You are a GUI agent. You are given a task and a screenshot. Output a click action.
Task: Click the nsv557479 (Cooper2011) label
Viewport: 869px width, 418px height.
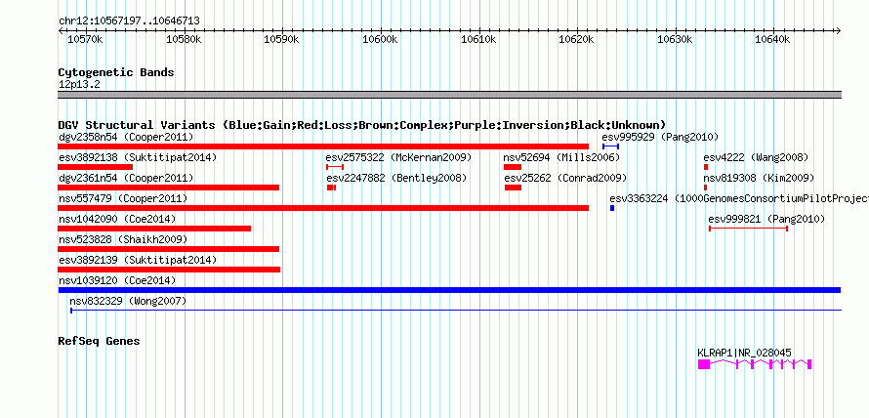pyautogui.click(x=123, y=198)
